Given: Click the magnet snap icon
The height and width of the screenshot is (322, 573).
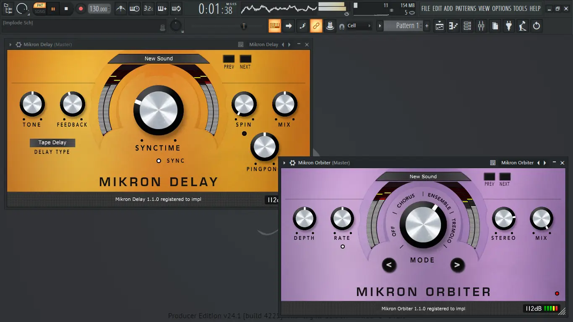Looking at the screenshot, I should (342, 26).
